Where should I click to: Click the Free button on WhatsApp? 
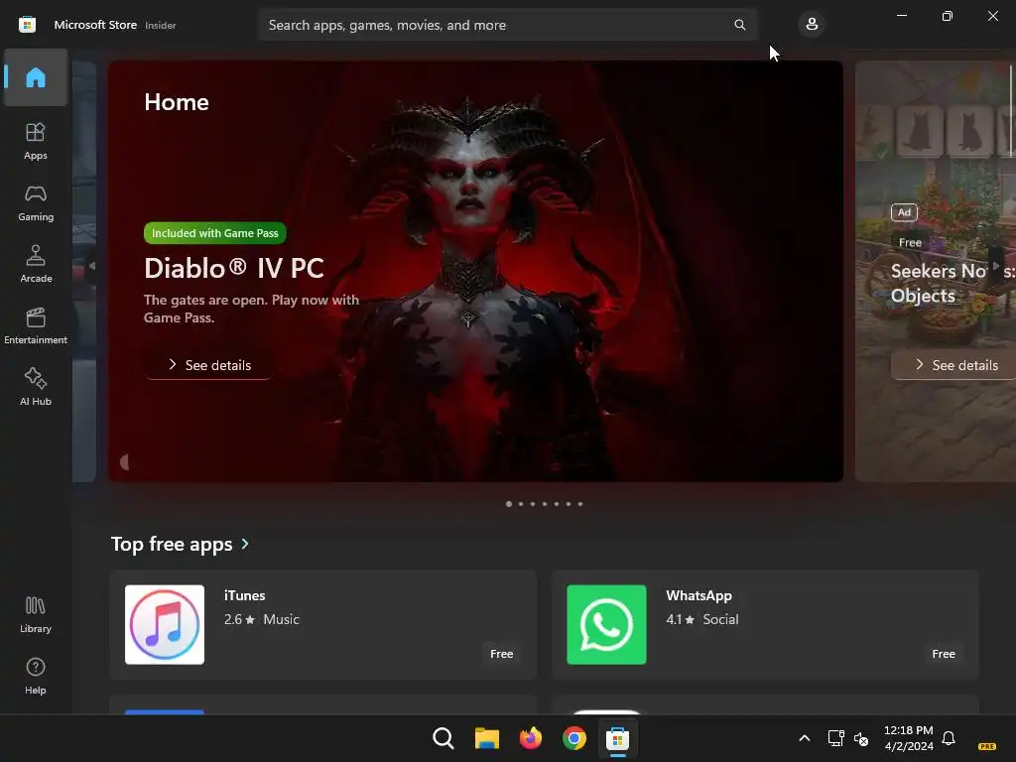(x=944, y=654)
